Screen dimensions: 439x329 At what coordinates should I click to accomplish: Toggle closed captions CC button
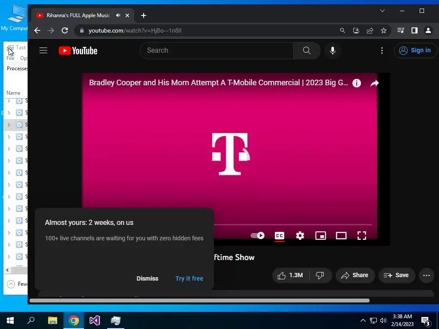pos(280,236)
